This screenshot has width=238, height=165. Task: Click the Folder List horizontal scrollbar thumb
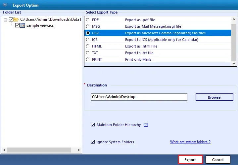click(39, 150)
